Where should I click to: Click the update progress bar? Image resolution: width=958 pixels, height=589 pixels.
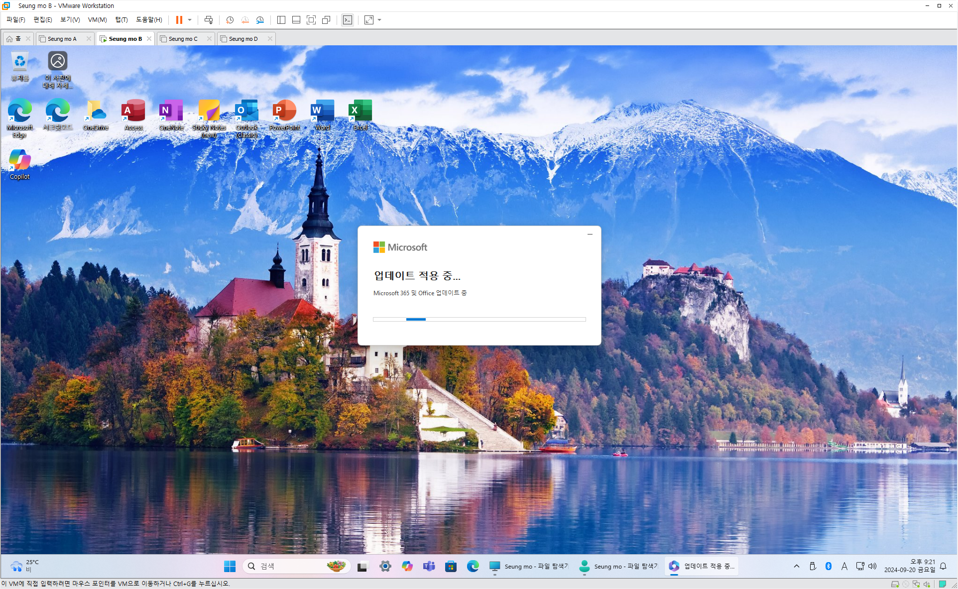pyautogui.click(x=479, y=319)
